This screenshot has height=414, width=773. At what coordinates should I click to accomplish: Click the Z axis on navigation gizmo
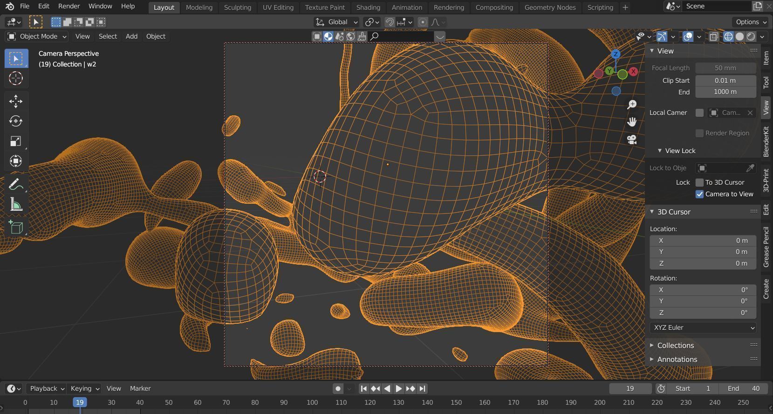pos(616,54)
